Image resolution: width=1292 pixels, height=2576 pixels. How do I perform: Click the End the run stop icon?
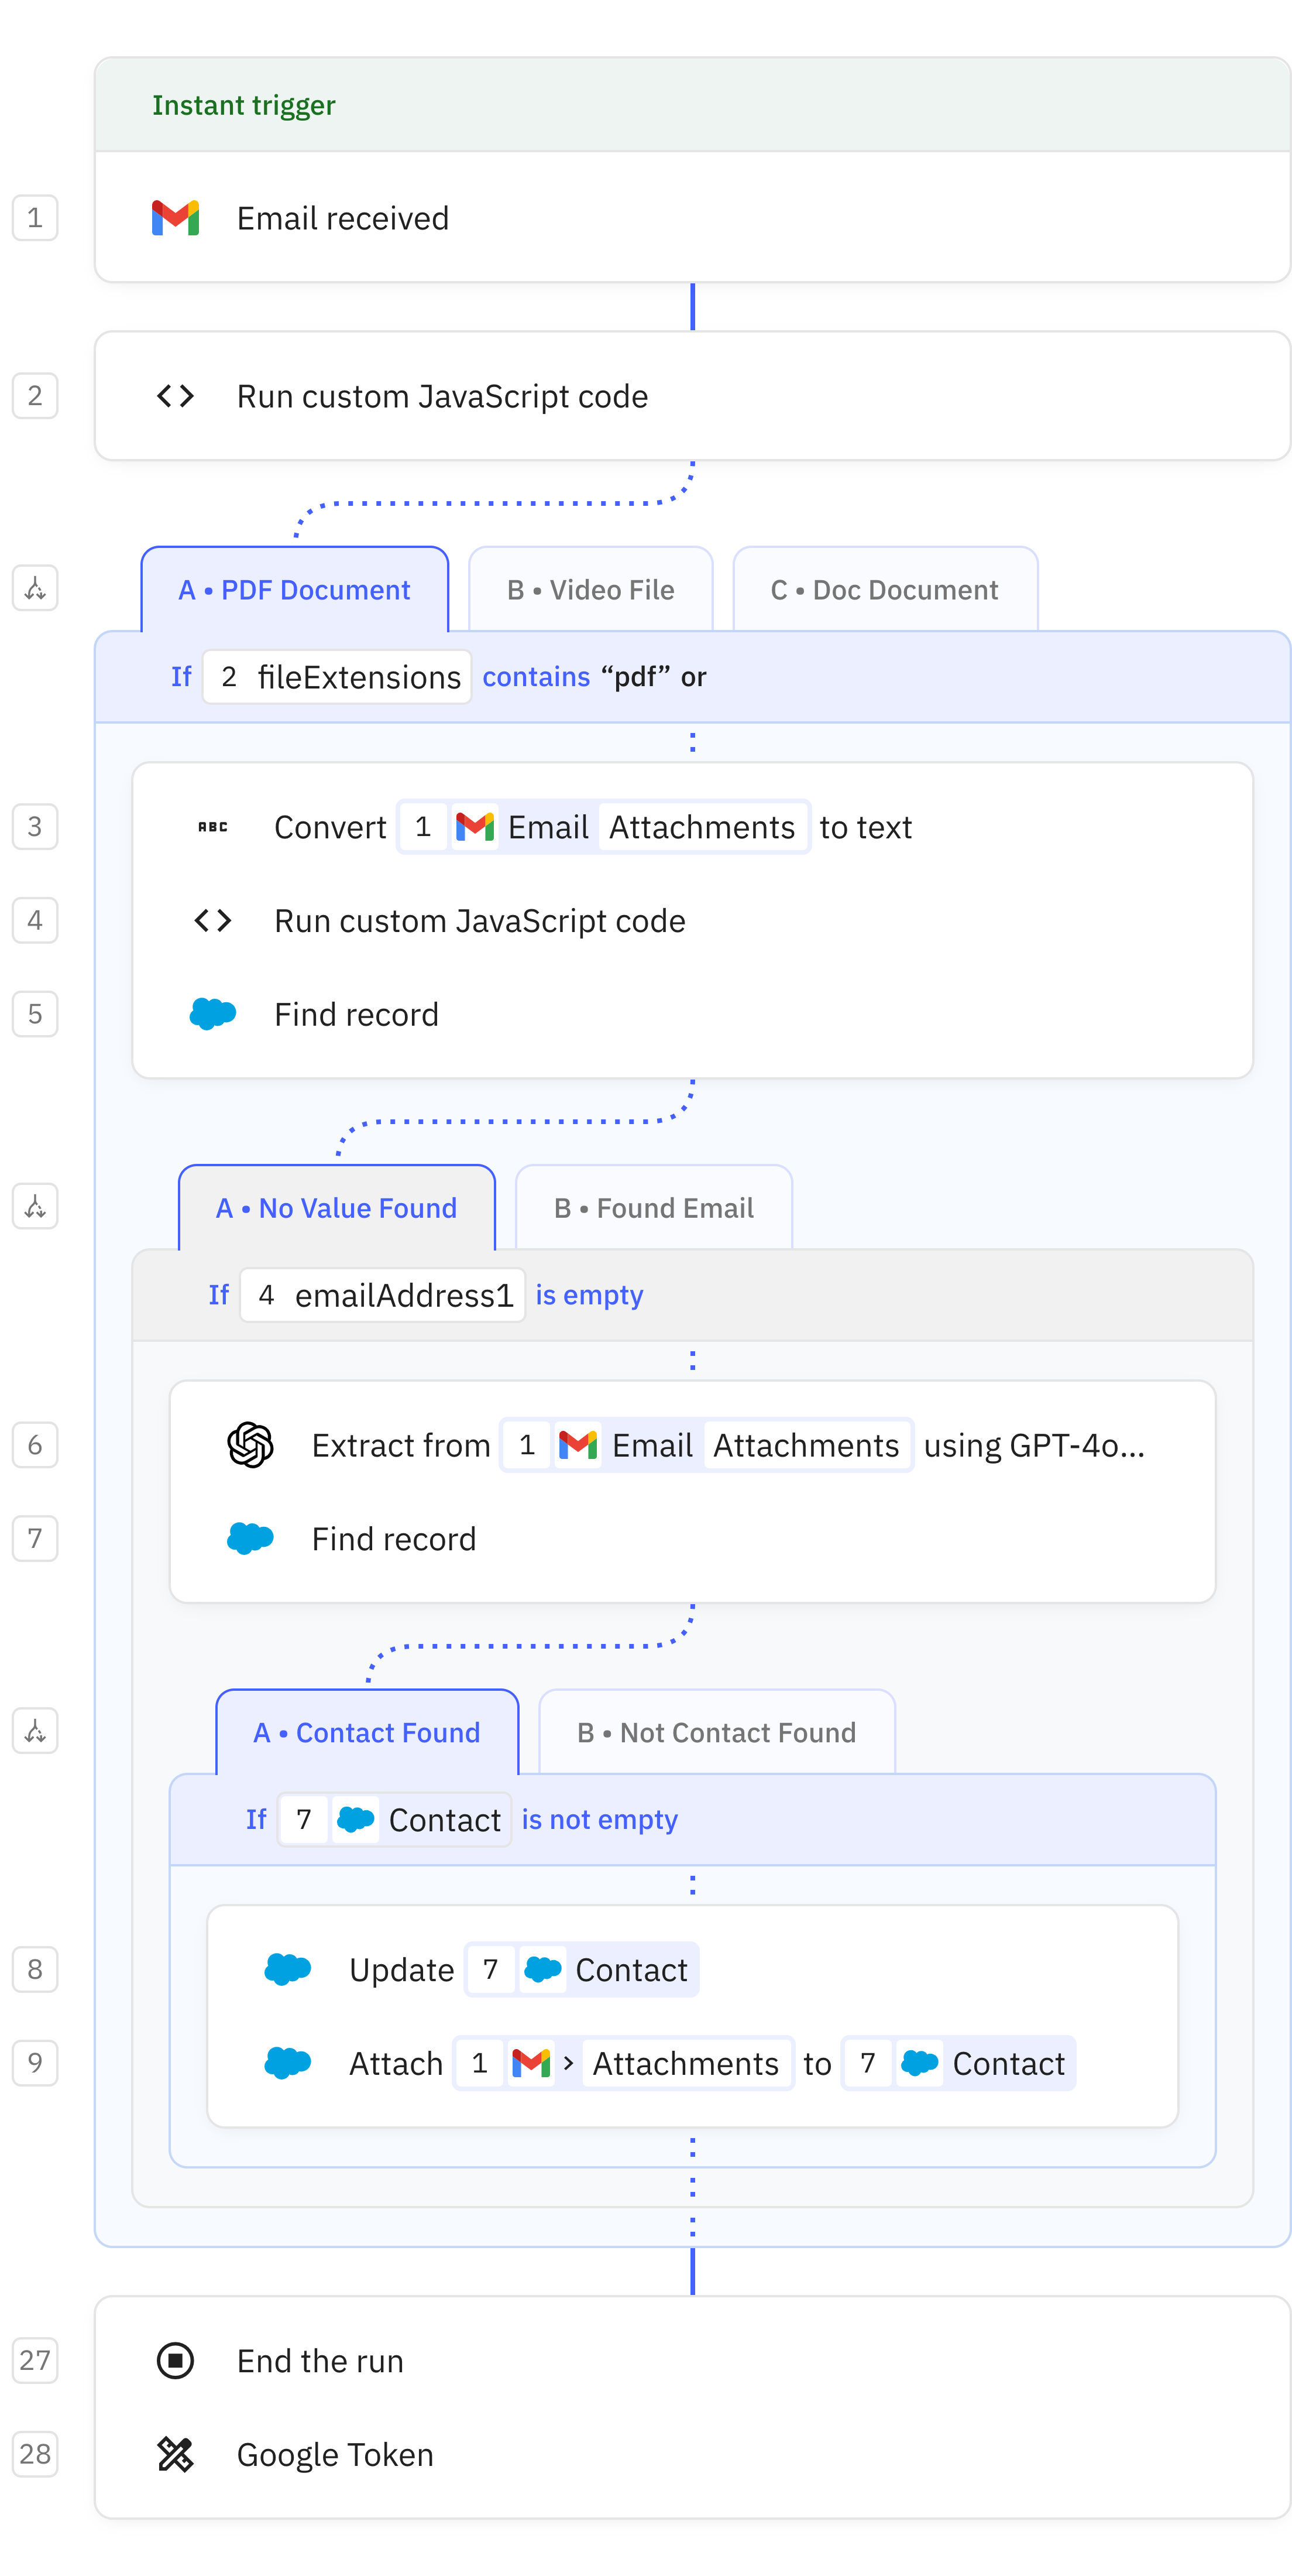[175, 2361]
